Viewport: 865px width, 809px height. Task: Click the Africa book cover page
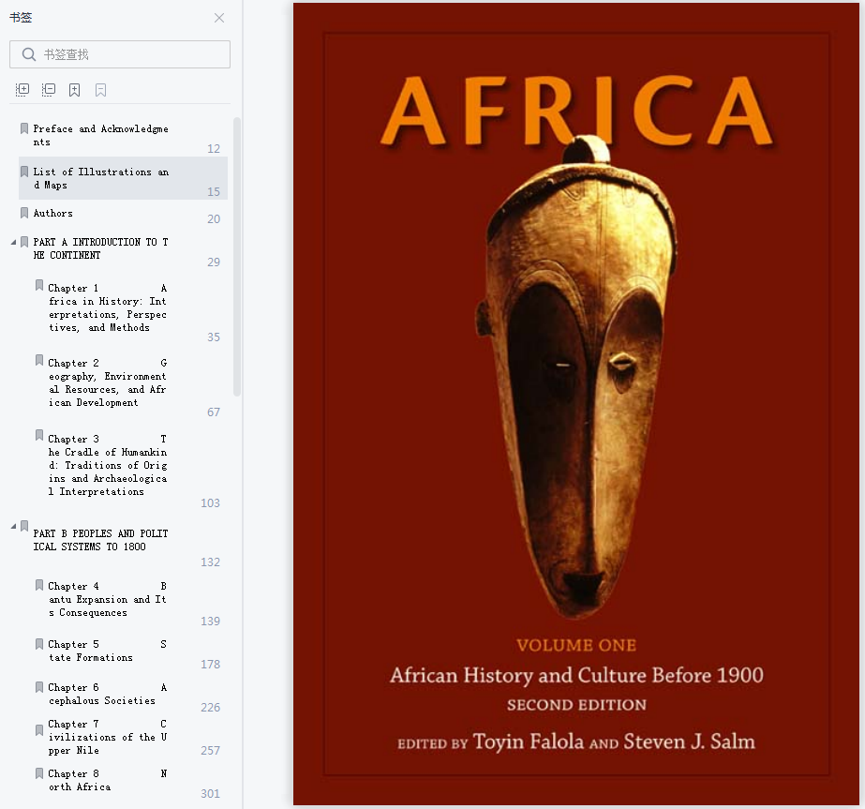[x=576, y=404]
